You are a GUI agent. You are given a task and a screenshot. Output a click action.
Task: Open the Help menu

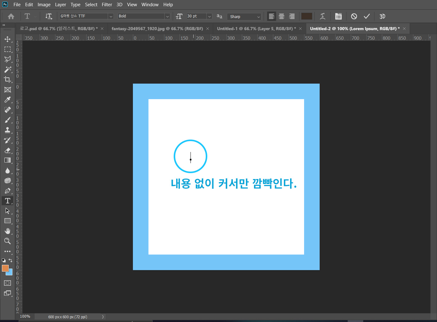coord(168,5)
